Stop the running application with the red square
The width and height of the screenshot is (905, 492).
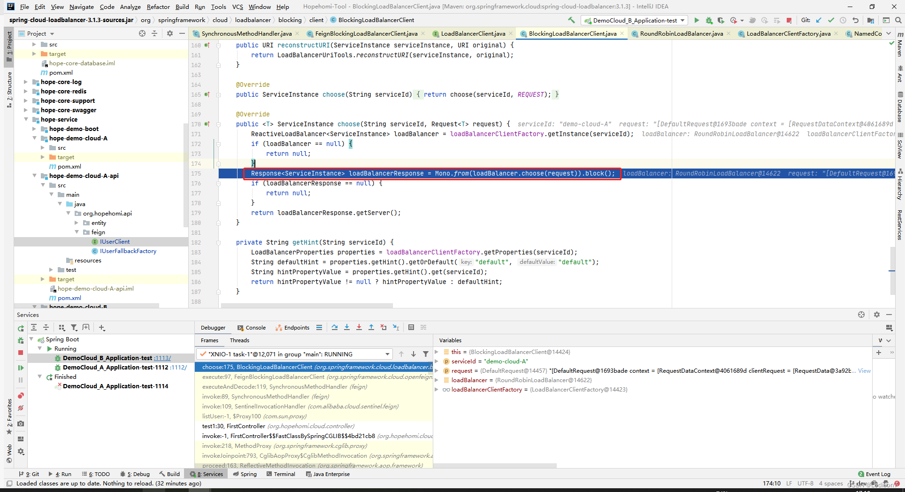coord(789,20)
